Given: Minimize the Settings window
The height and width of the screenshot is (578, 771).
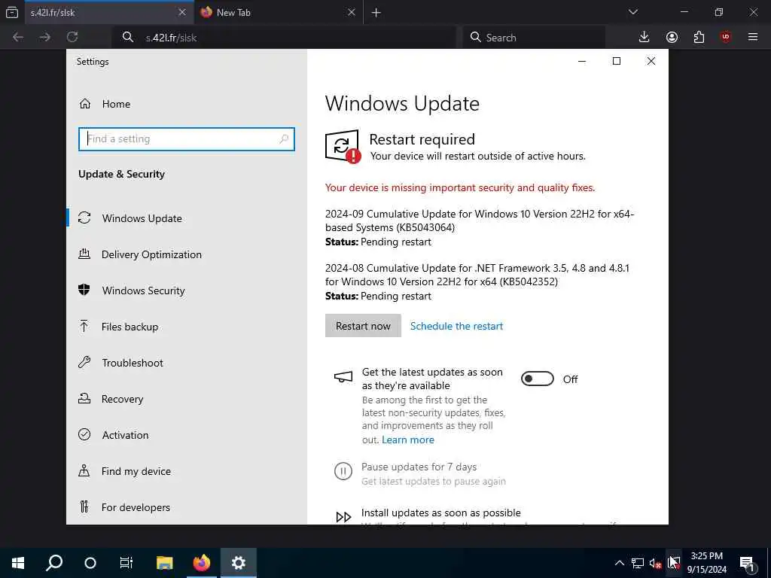Looking at the screenshot, I should tap(582, 61).
